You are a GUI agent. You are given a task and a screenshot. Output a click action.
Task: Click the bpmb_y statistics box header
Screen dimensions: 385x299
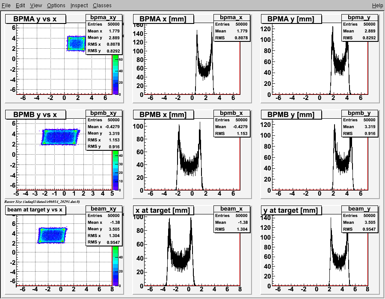pos(360,113)
